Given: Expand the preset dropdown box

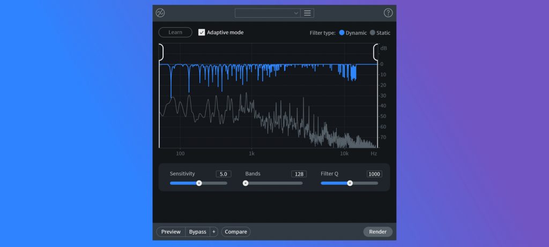Looking at the screenshot, I should 268,13.
